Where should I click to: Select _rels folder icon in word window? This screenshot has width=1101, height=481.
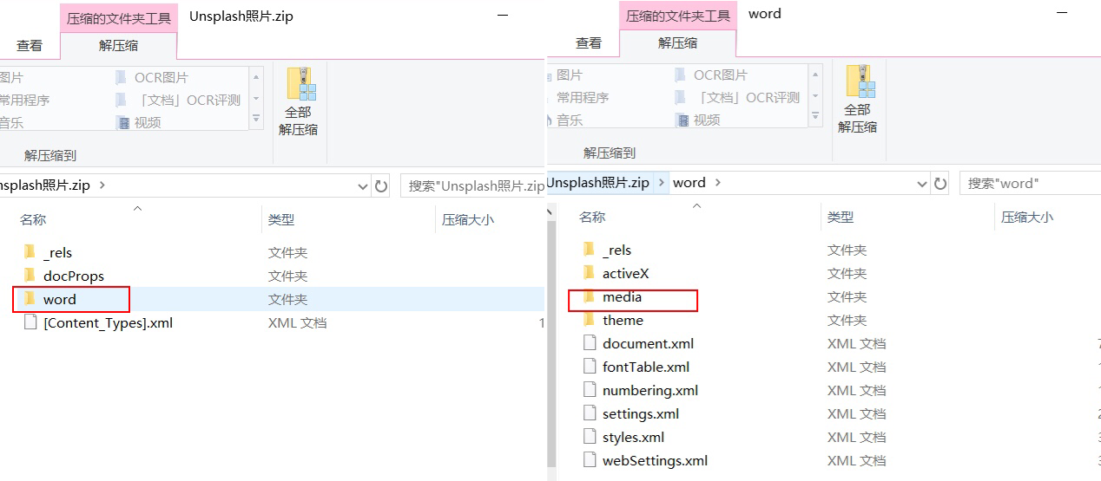click(x=590, y=250)
